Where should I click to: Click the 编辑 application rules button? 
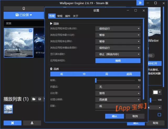pos(118,61)
